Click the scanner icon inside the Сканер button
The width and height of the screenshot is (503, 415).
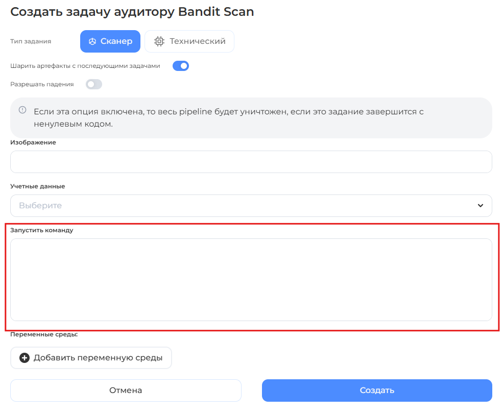click(92, 41)
